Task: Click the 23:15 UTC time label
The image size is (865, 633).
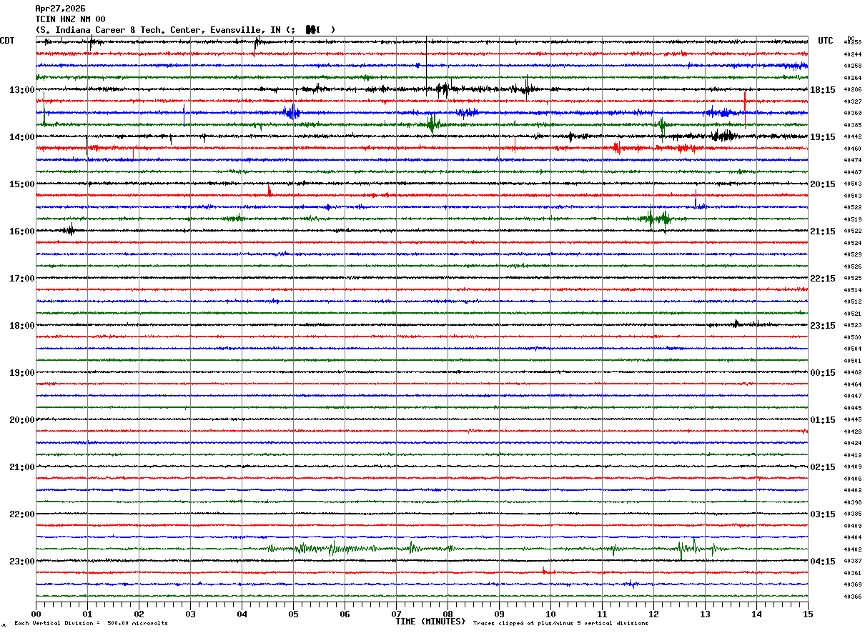Action: 823,326
